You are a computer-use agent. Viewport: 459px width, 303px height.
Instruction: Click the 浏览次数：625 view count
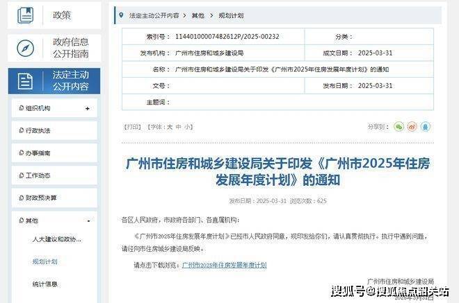[308, 201]
